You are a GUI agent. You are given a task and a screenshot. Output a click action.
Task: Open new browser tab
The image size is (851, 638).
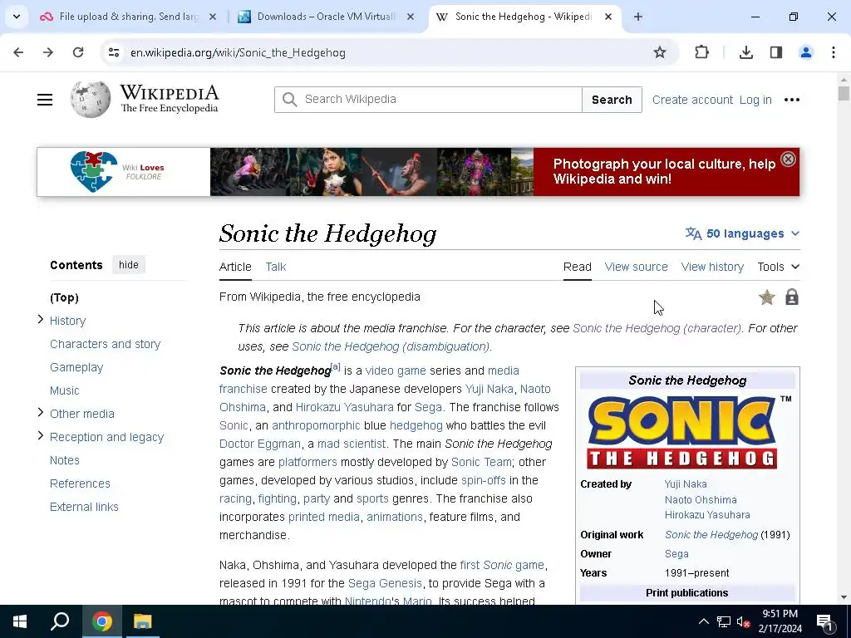(638, 17)
